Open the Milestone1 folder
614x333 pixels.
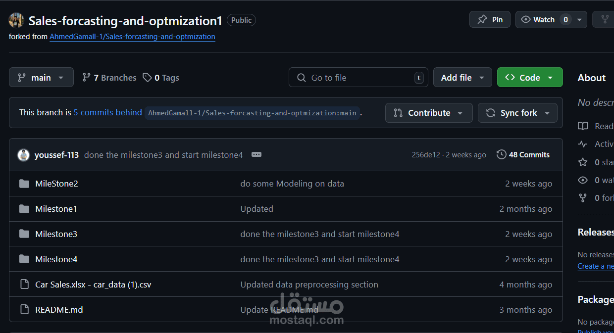tap(56, 209)
